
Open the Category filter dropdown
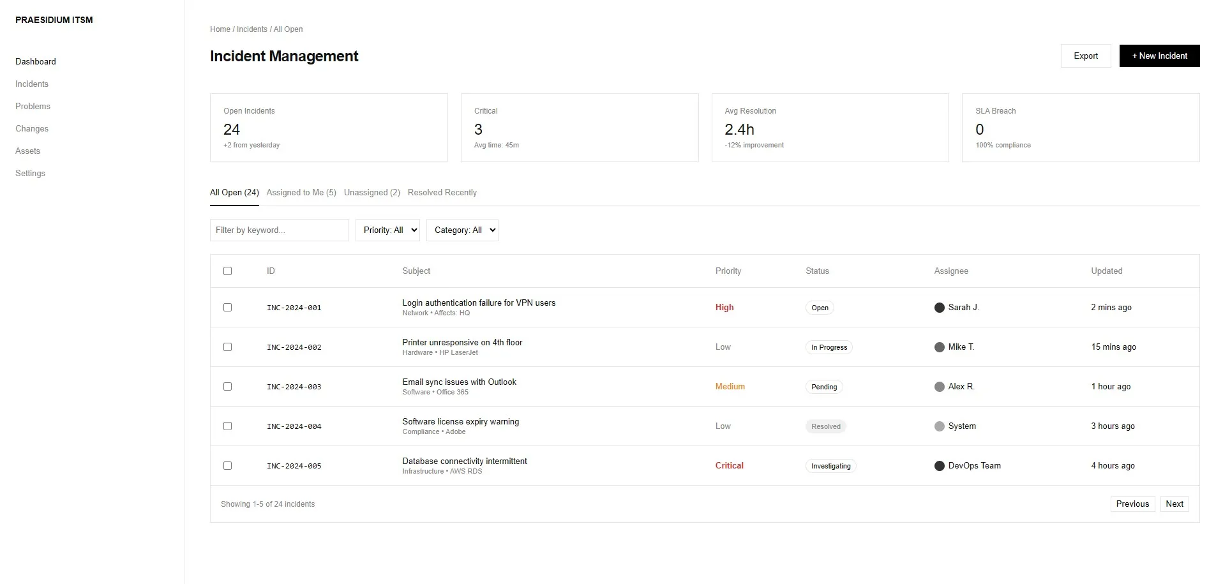point(462,230)
